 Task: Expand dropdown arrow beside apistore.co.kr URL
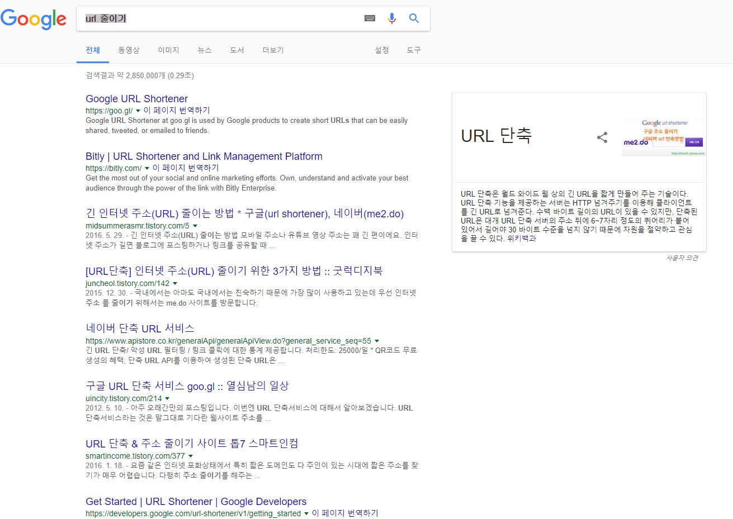tap(377, 341)
